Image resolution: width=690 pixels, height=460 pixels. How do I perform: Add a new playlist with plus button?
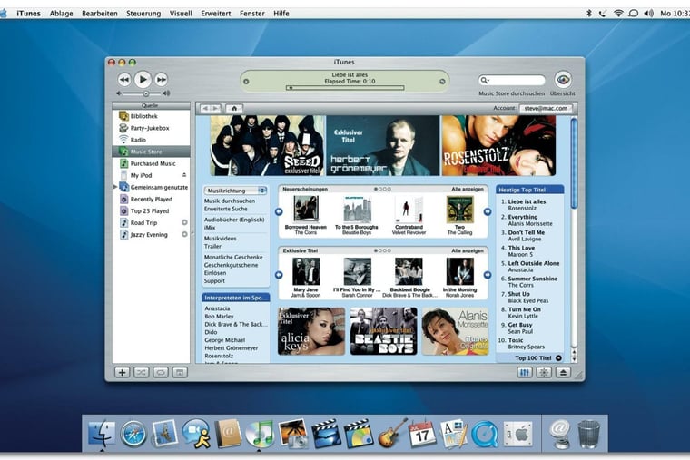click(122, 372)
